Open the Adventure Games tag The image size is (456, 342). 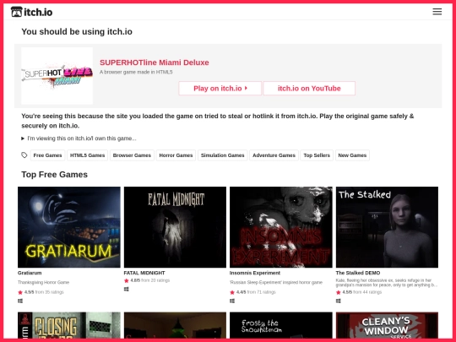(x=274, y=155)
